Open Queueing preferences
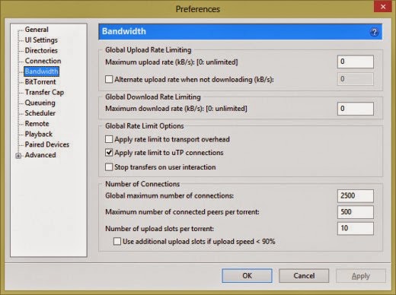The width and height of the screenshot is (396, 295). tap(40, 103)
